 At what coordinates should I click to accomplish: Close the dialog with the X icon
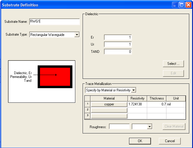click(188, 5)
